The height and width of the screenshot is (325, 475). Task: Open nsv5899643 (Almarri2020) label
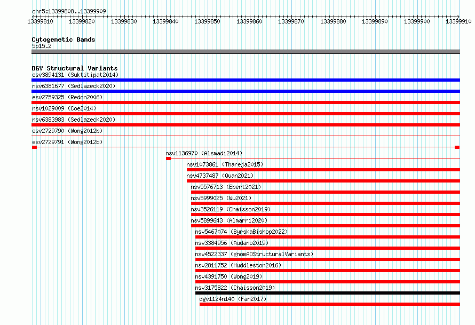tap(229, 220)
